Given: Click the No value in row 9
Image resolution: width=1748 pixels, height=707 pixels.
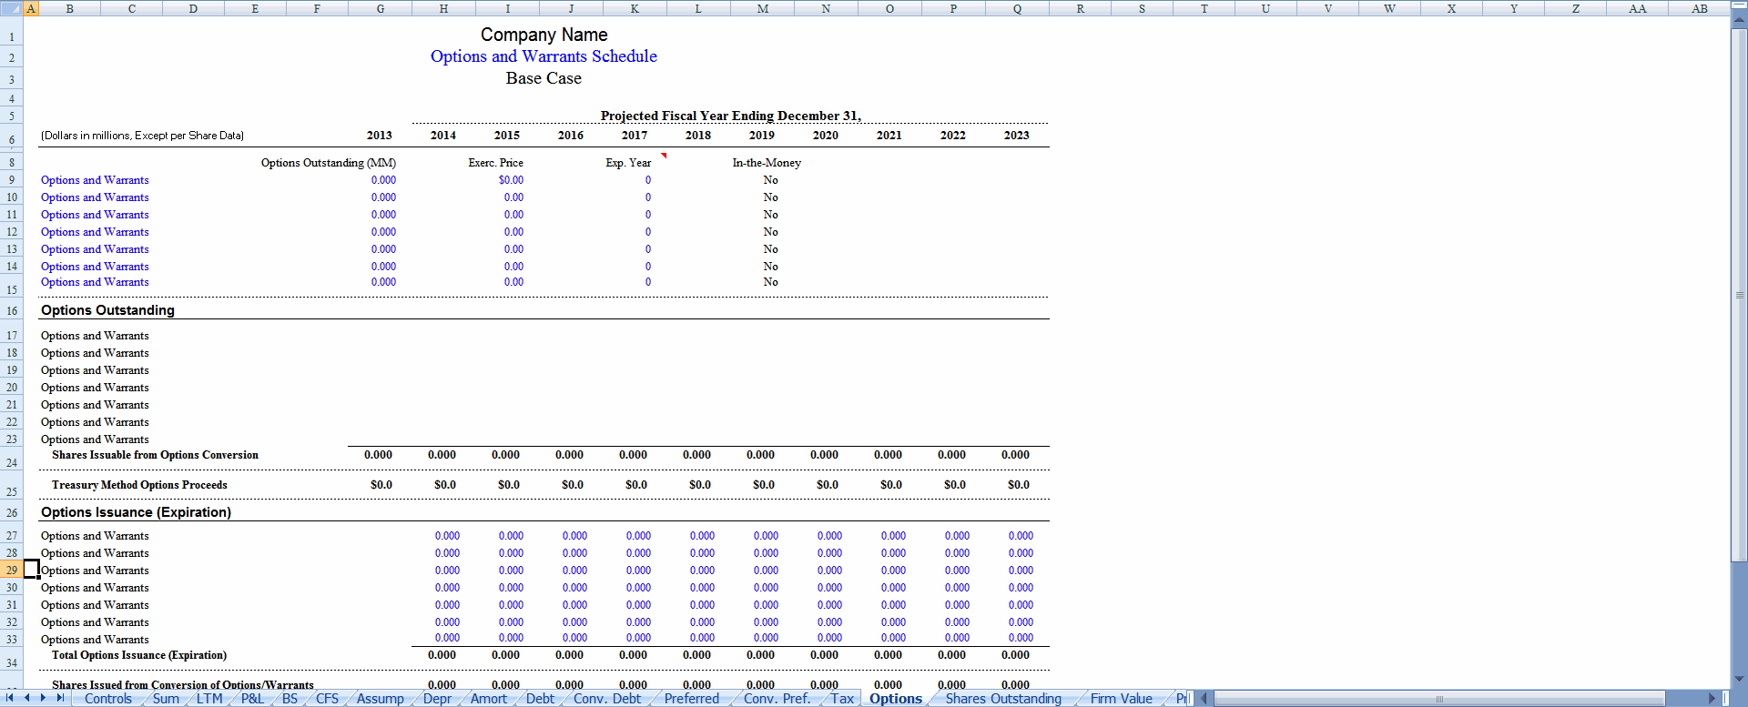Looking at the screenshot, I should 770,180.
